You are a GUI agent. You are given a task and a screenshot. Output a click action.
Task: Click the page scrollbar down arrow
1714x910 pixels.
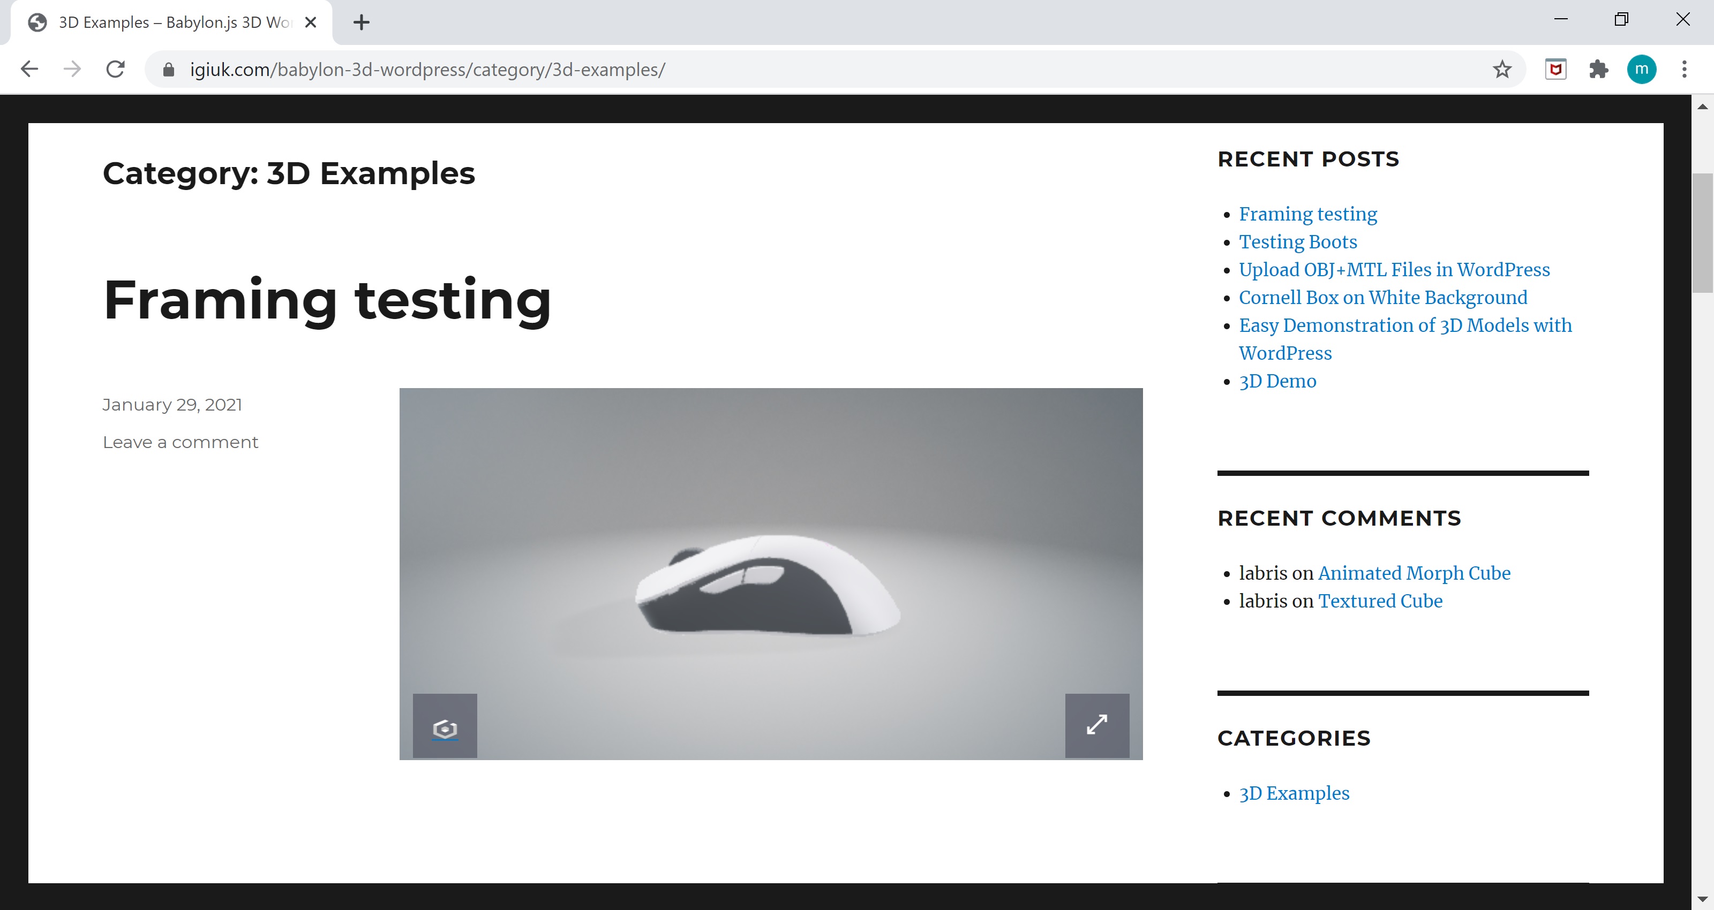(x=1702, y=899)
